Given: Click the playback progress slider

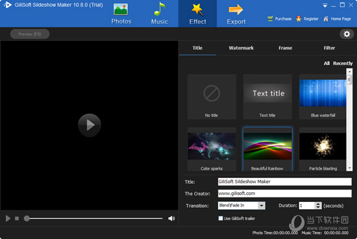Looking at the screenshot, I should pos(93,218).
